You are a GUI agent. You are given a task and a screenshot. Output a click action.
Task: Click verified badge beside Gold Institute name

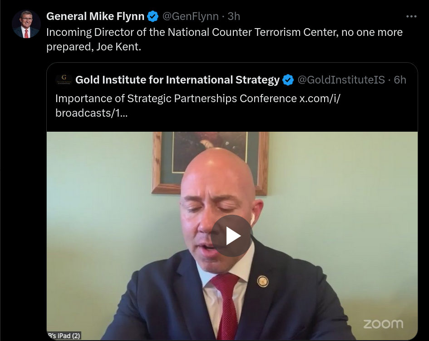point(288,80)
